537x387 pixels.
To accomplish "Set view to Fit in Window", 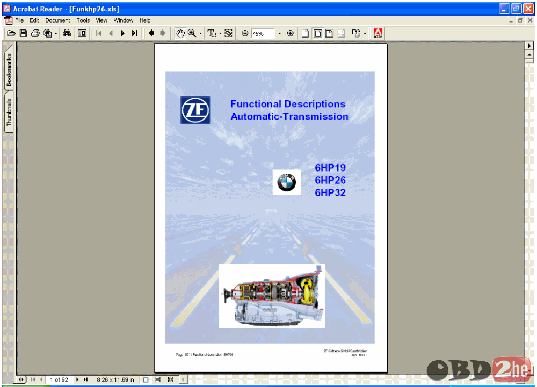I will [x=318, y=33].
